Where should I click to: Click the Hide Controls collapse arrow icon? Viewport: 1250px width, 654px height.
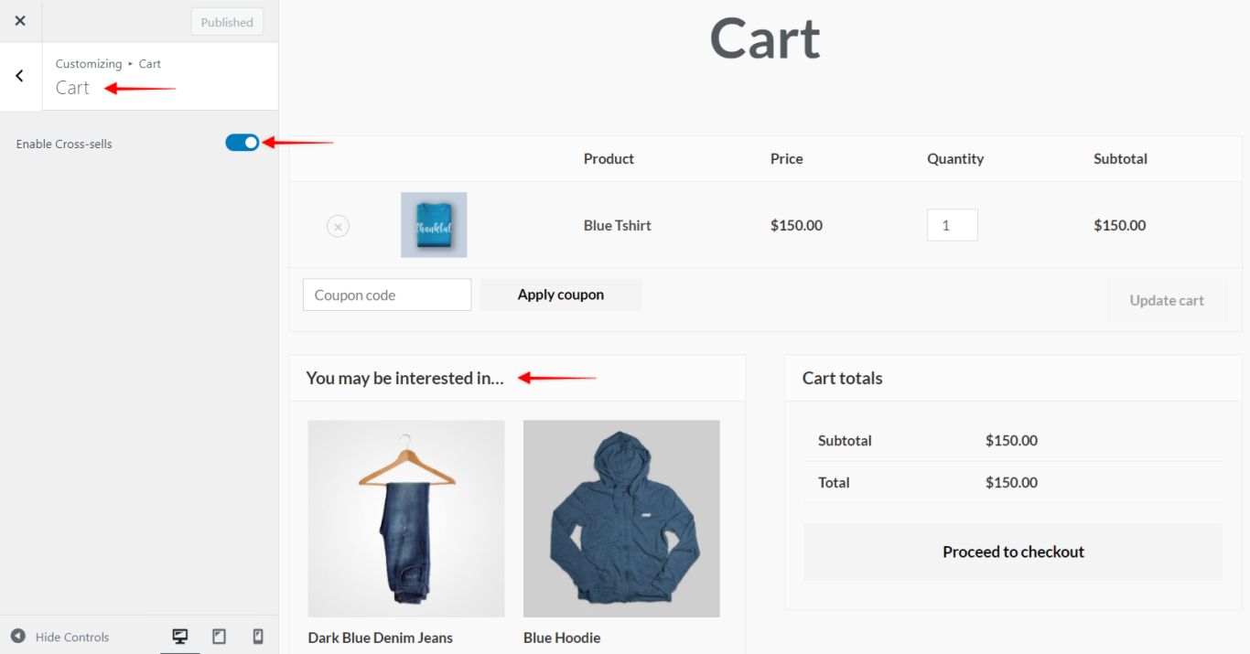[18, 637]
